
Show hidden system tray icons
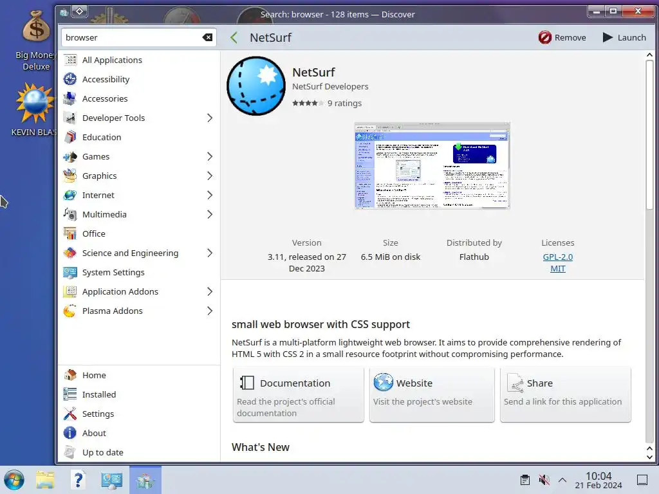coord(562,480)
